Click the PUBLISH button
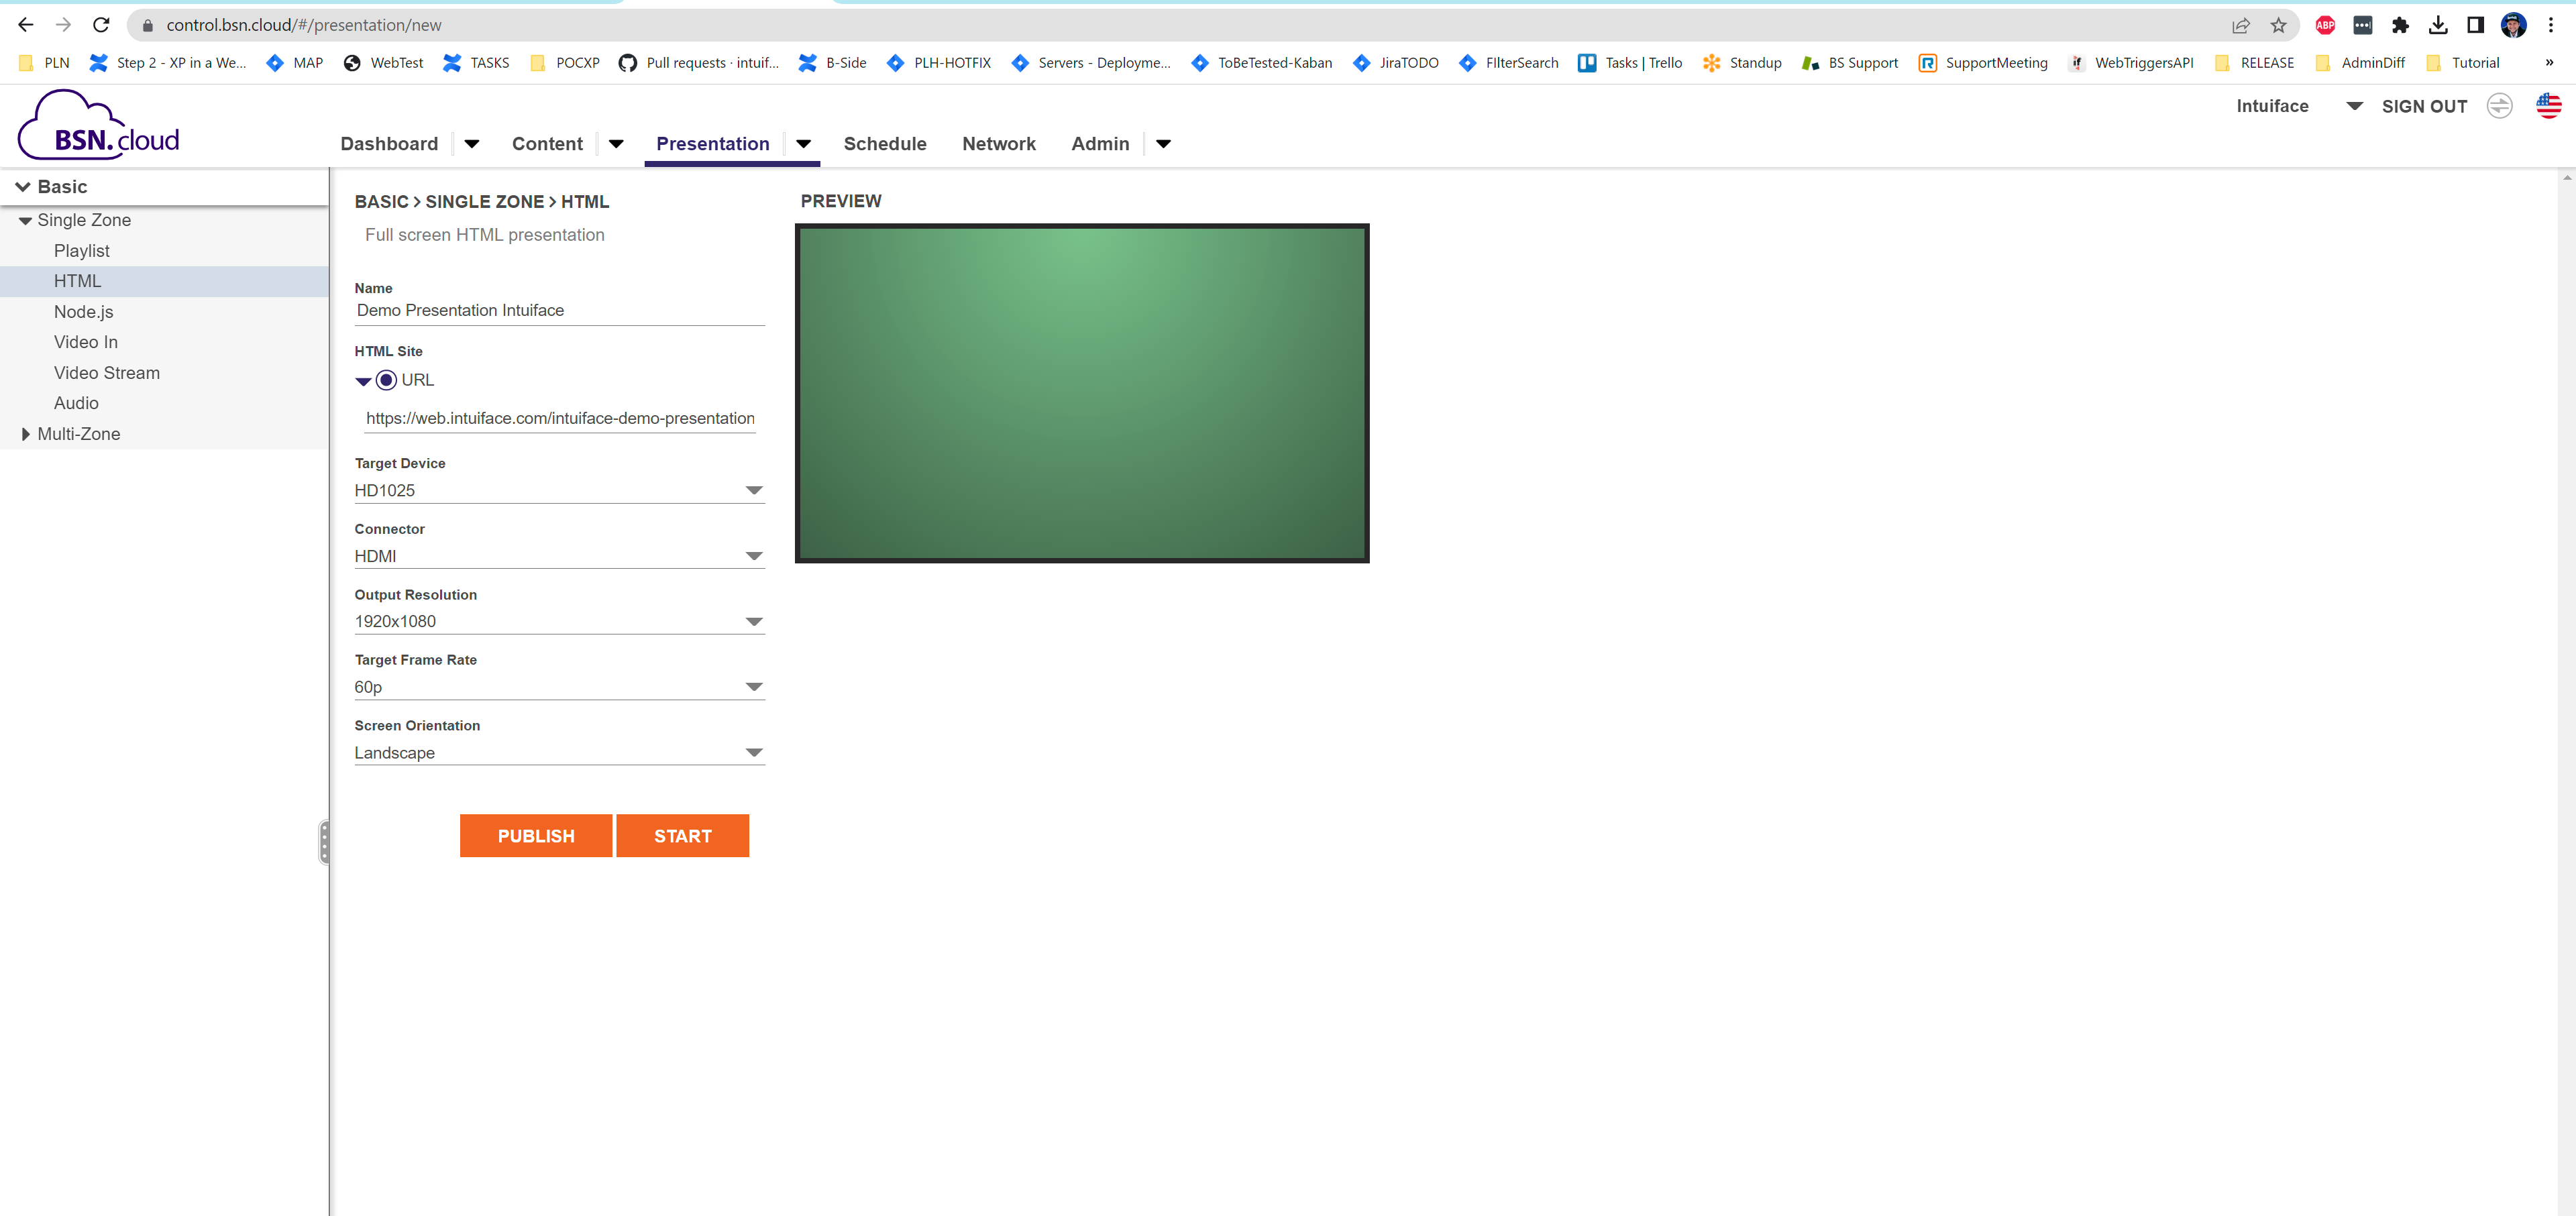2576x1216 pixels. coord(536,836)
